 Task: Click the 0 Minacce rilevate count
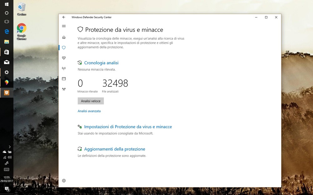80,83
